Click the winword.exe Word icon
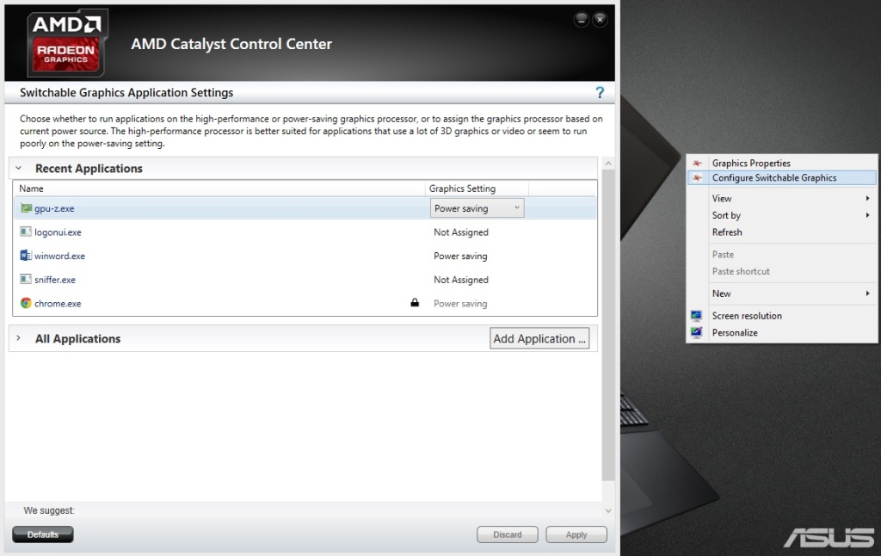 (x=26, y=256)
